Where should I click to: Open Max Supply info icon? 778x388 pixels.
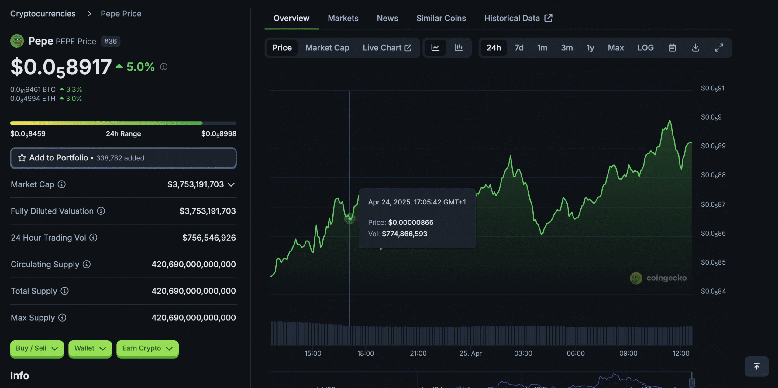click(x=62, y=318)
